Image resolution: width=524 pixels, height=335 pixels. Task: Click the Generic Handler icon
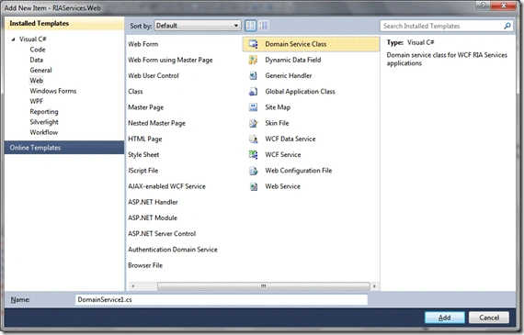[x=254, y=76]
